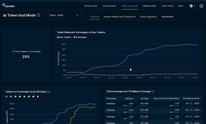Screen dimensions: 206x124
Task: Click the 100k y-axis label
Action: pos(12,114)
